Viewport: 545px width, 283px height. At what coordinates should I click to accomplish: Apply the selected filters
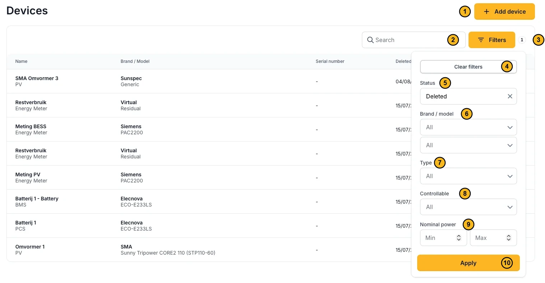468,263
